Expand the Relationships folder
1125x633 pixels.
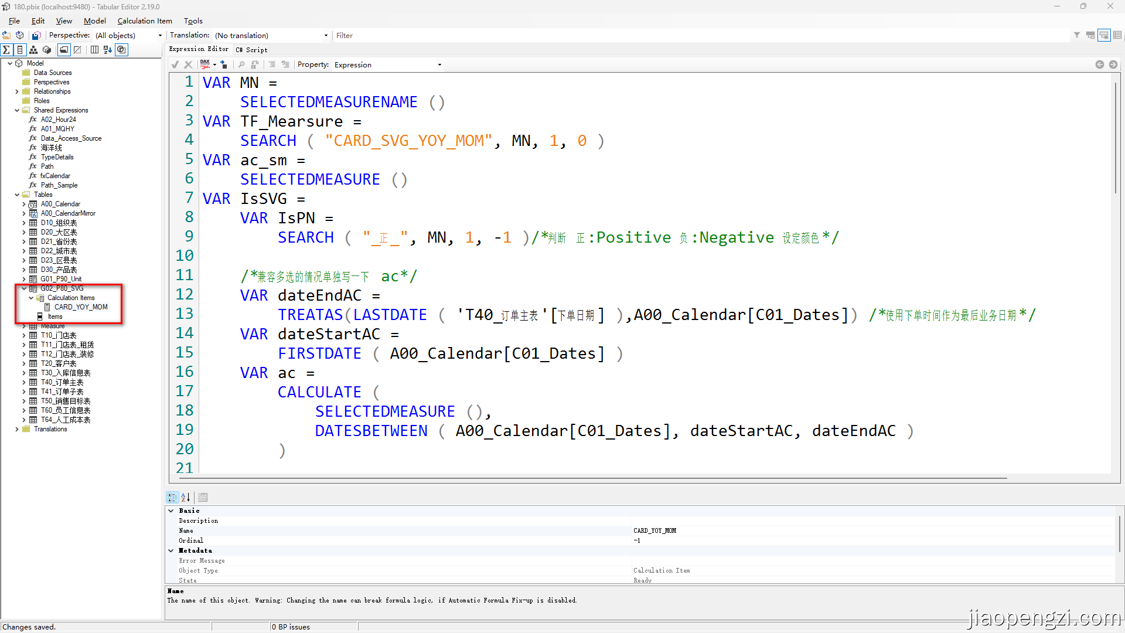click(17, 91)
